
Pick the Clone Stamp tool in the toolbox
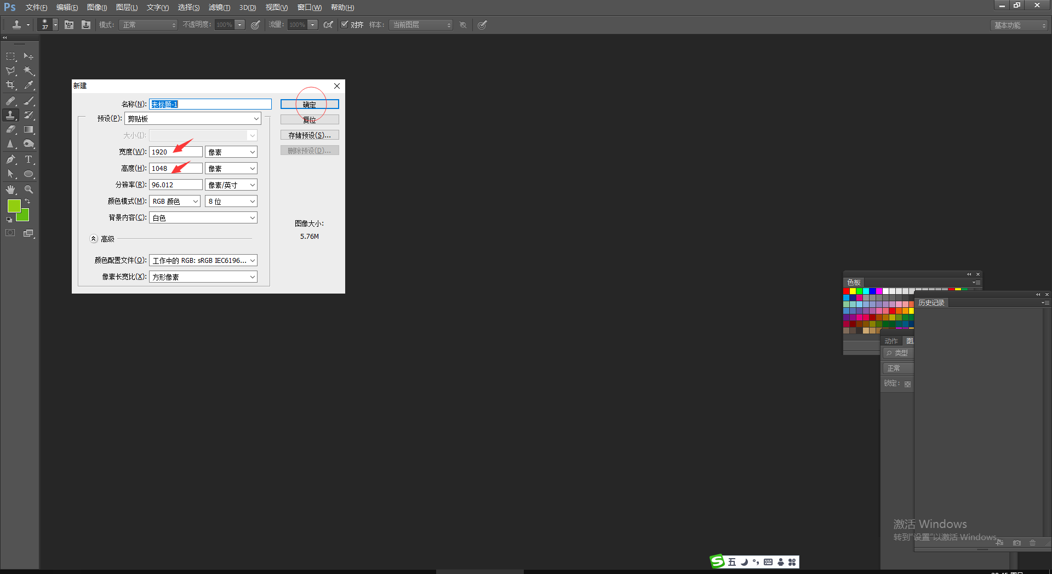coord(10,115)
